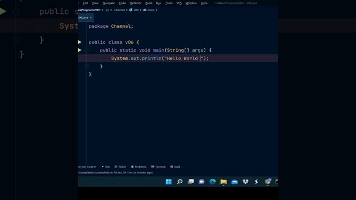
Task: Click the build completed status message
Action: (x=116, y=173)
